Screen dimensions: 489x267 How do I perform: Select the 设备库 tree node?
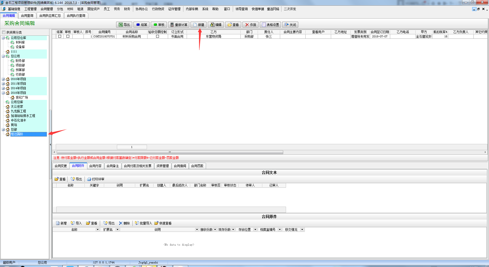coord(20,47)
